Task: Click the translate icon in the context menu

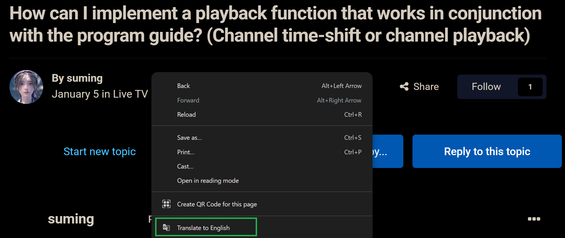Action: click(x=166, y=228)
